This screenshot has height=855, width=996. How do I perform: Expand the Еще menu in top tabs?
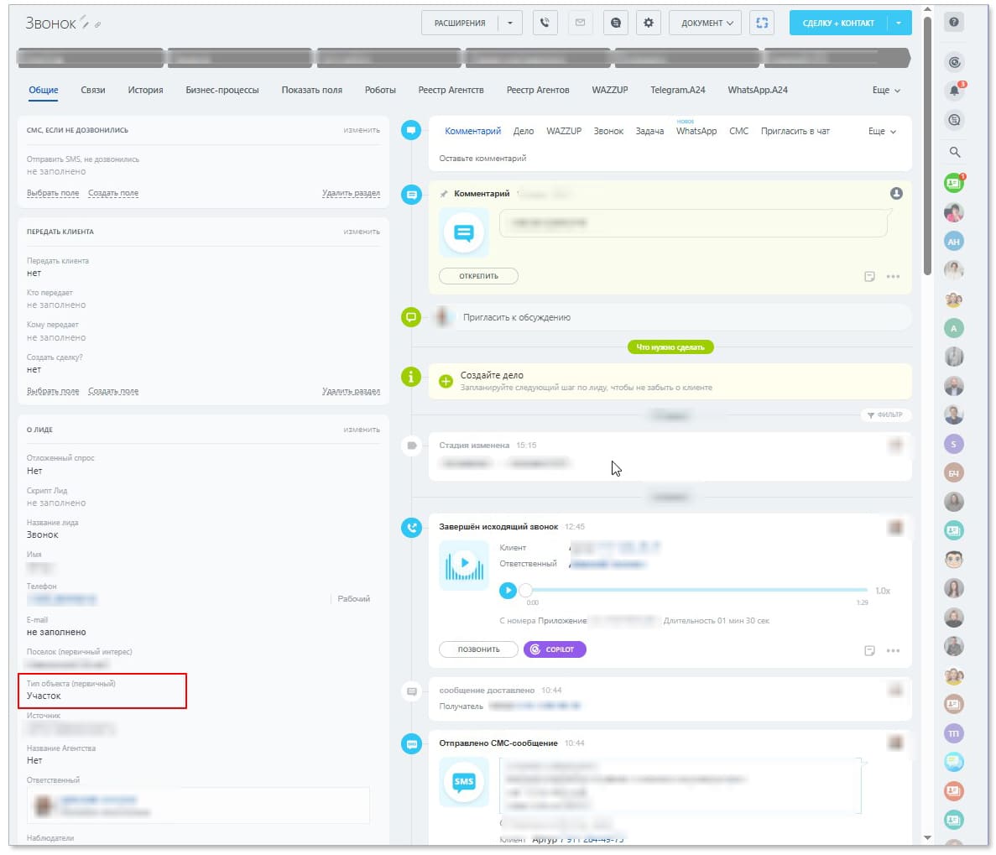point(886,91)
